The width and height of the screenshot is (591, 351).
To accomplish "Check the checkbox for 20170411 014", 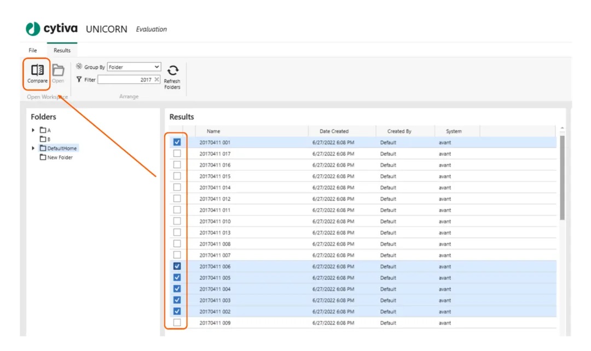I will [x=177, y=188].
